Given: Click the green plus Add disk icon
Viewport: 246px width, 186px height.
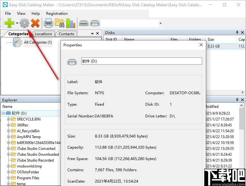Looking at the screenshot, I should (9, 23).
